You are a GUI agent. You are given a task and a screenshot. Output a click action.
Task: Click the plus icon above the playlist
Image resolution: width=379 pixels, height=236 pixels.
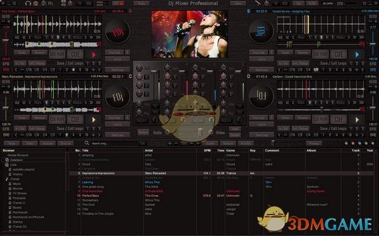(x=170, y=143)
